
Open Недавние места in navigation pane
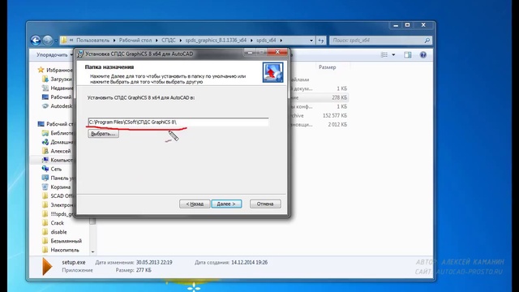click(x=58, y=88)
